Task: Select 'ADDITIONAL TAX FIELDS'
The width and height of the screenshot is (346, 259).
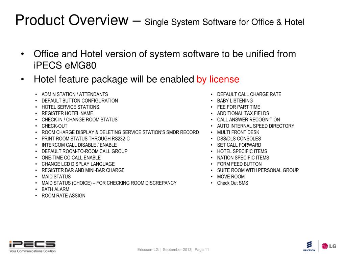Action: click(243, 113)
